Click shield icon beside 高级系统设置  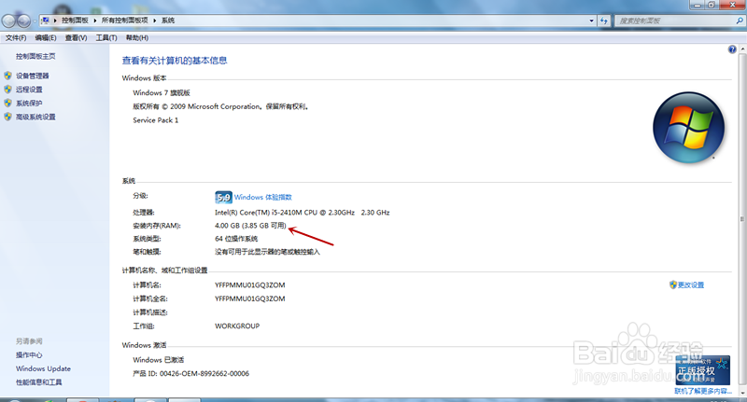point(7,117)
